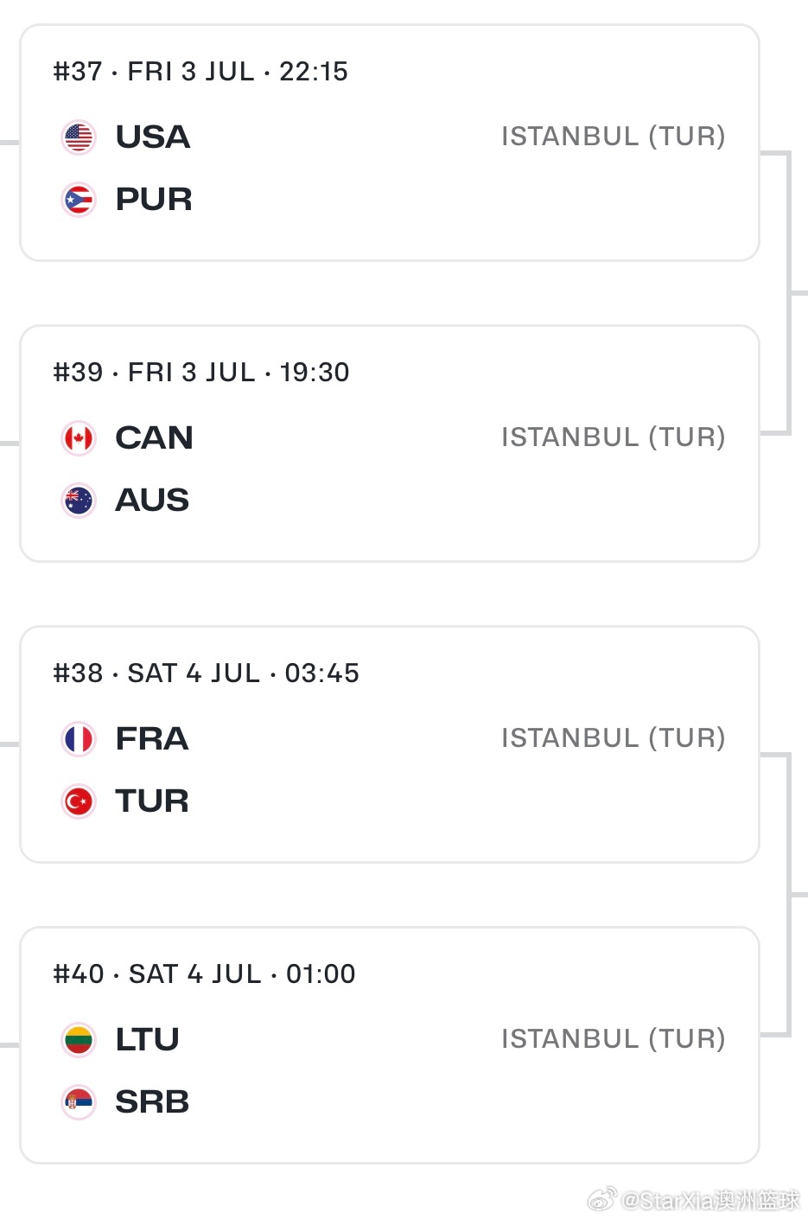Open game #40 header SAT 4 JUL 01:00
Screen dimensions: 808x1219
pos(204,973)
